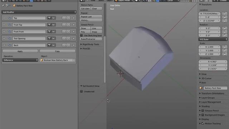Click Clear motion paths button
The height and width of the screenshot is (129, 229).
coord(96,9)
